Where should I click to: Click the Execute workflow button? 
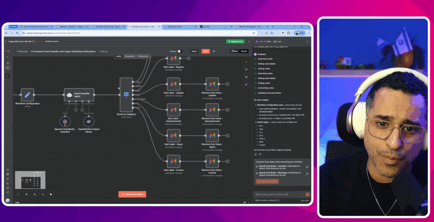[132, 194]
